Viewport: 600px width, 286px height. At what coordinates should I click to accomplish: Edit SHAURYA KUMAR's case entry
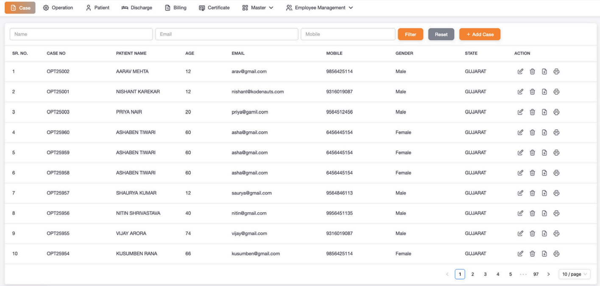click(x=520, y=193)
